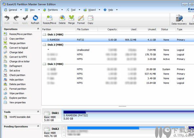Sort by the Type column header

tap(185, 29)
